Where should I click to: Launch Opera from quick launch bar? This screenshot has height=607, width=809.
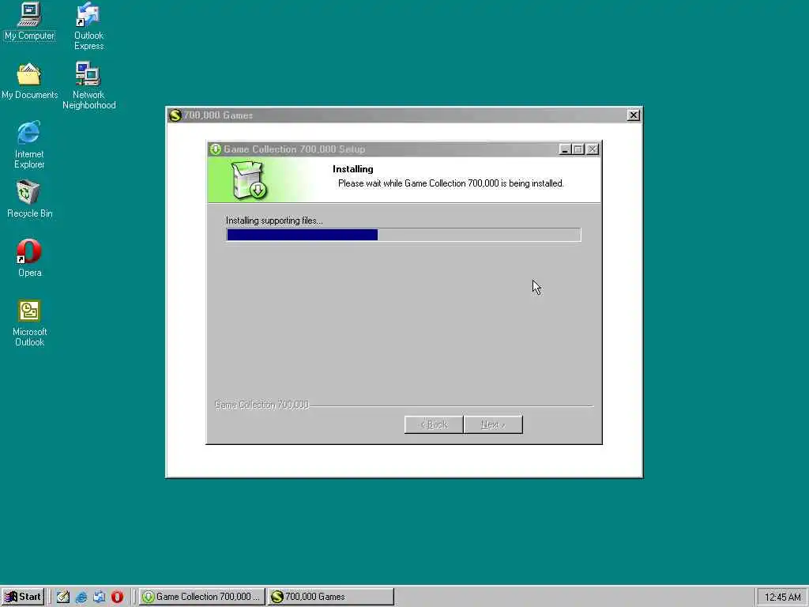[117, 597]
